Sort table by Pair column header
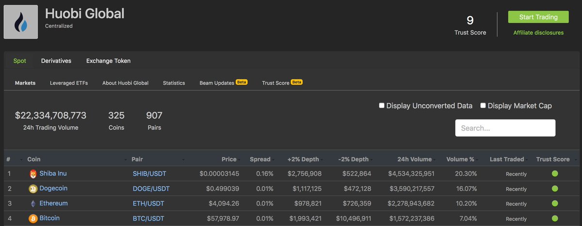This screenshot has width=582, height=226. pyautogui.click(x=137, y=159)
